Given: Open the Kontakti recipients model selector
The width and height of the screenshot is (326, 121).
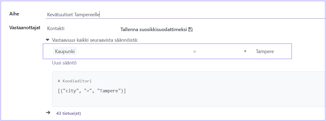Looking at the screenshot, I should [x=56, y=28].
